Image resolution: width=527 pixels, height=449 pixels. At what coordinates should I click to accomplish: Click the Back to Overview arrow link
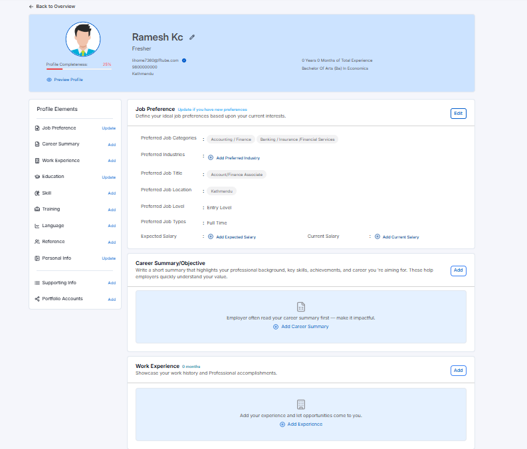[x=52, y=6]
